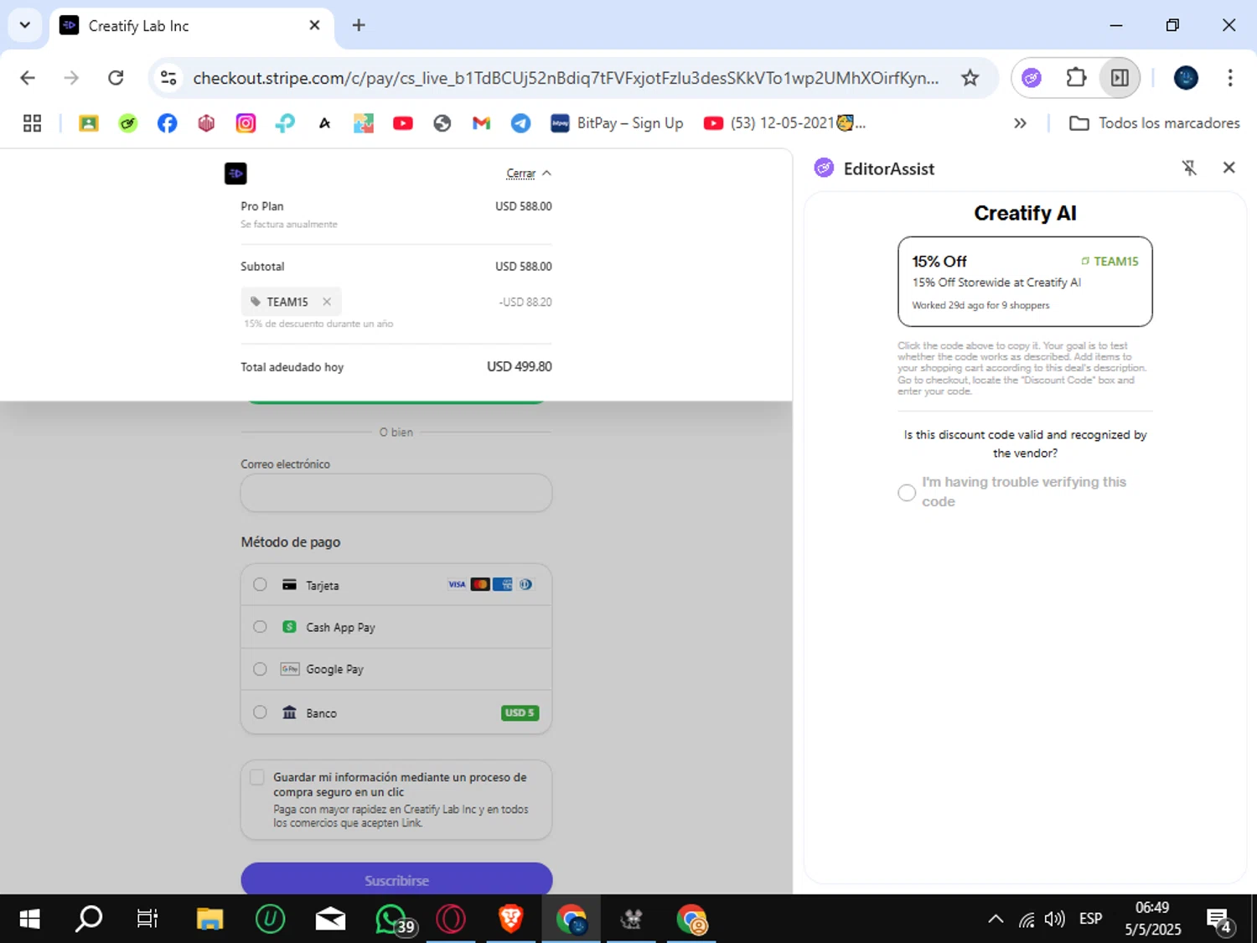Viewport: 1257px width, 943px height.
Task: Open the apps grid in bookmarks bar
Action: [32, 123]
